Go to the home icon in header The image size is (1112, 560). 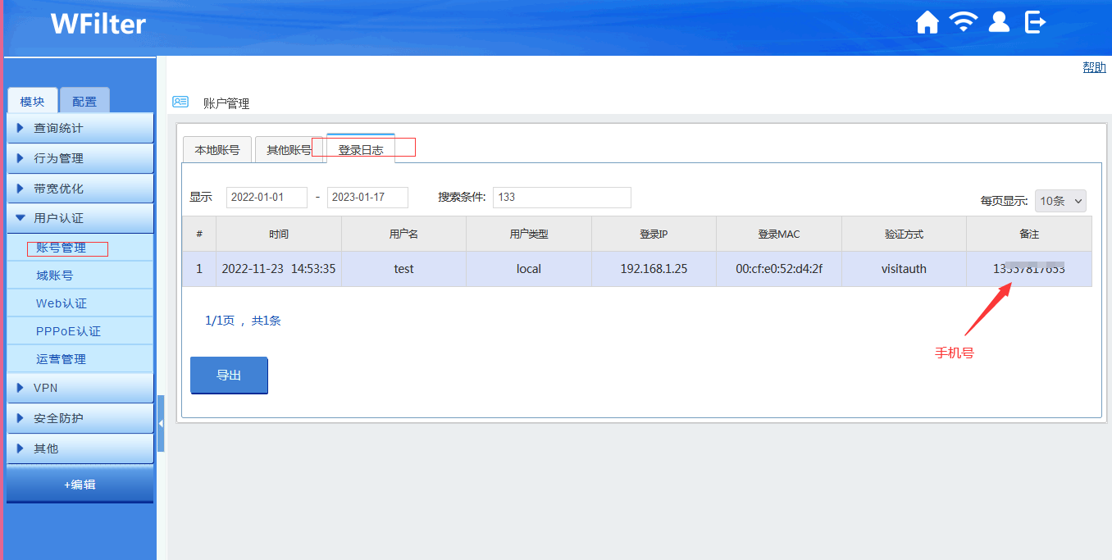point(927,22)
